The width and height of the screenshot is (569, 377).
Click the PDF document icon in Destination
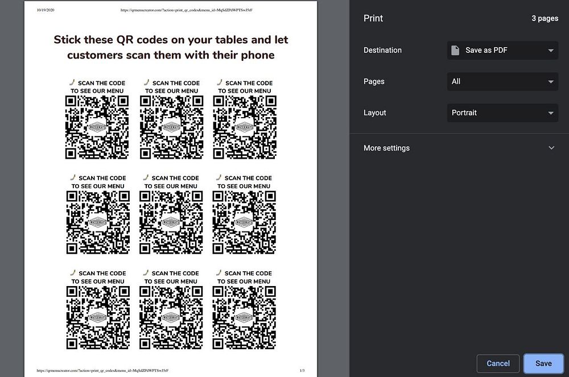click(x=455, y=51)
